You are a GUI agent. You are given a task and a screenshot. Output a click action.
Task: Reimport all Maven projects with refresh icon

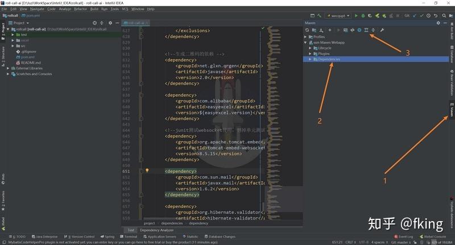307,30
